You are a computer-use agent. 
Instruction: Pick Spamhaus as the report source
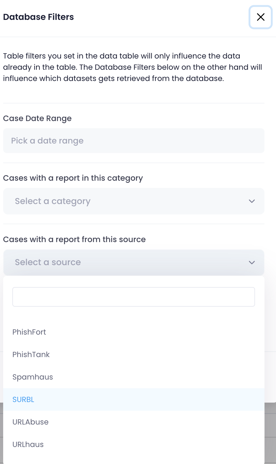[x=33, y=377]
